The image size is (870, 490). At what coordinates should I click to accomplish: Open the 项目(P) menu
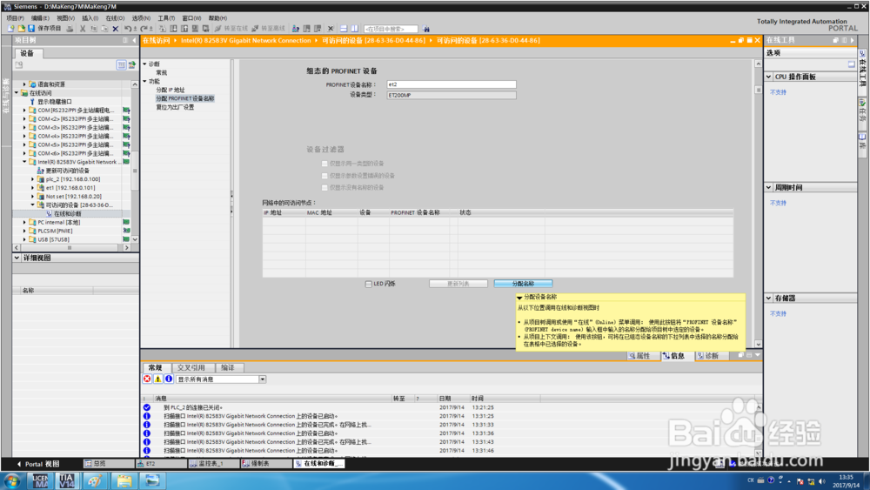click(x=15, y=18)
